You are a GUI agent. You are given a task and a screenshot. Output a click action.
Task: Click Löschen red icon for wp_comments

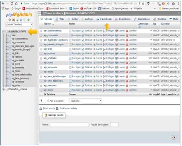[x=127, y=35]
